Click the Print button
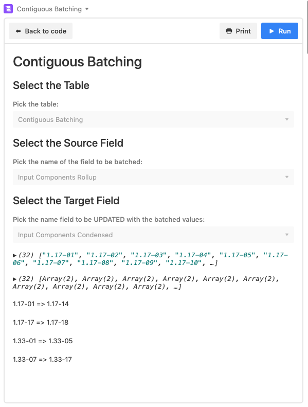Viewport: 308px width, 407px height. pyautogui.click(x=238, y=31)
